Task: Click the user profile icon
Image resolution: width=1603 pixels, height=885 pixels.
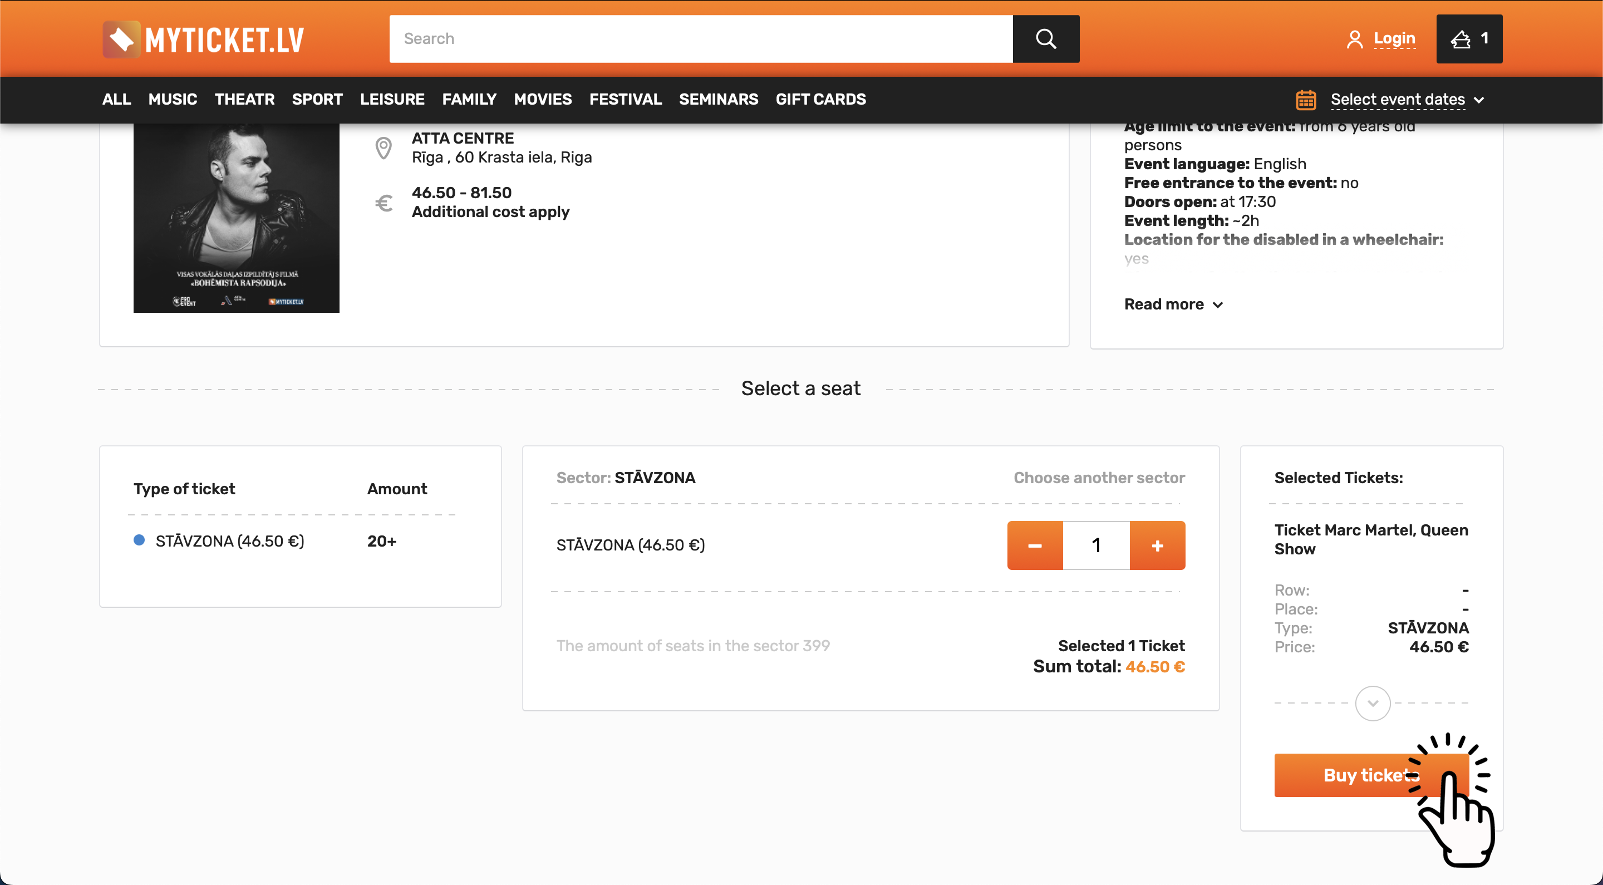Action: [1354, 39]
